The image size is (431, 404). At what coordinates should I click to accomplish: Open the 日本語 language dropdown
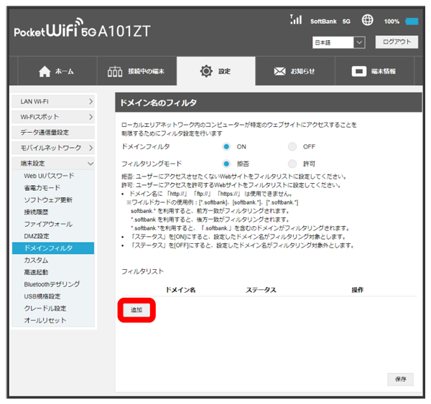coord(339,43)
